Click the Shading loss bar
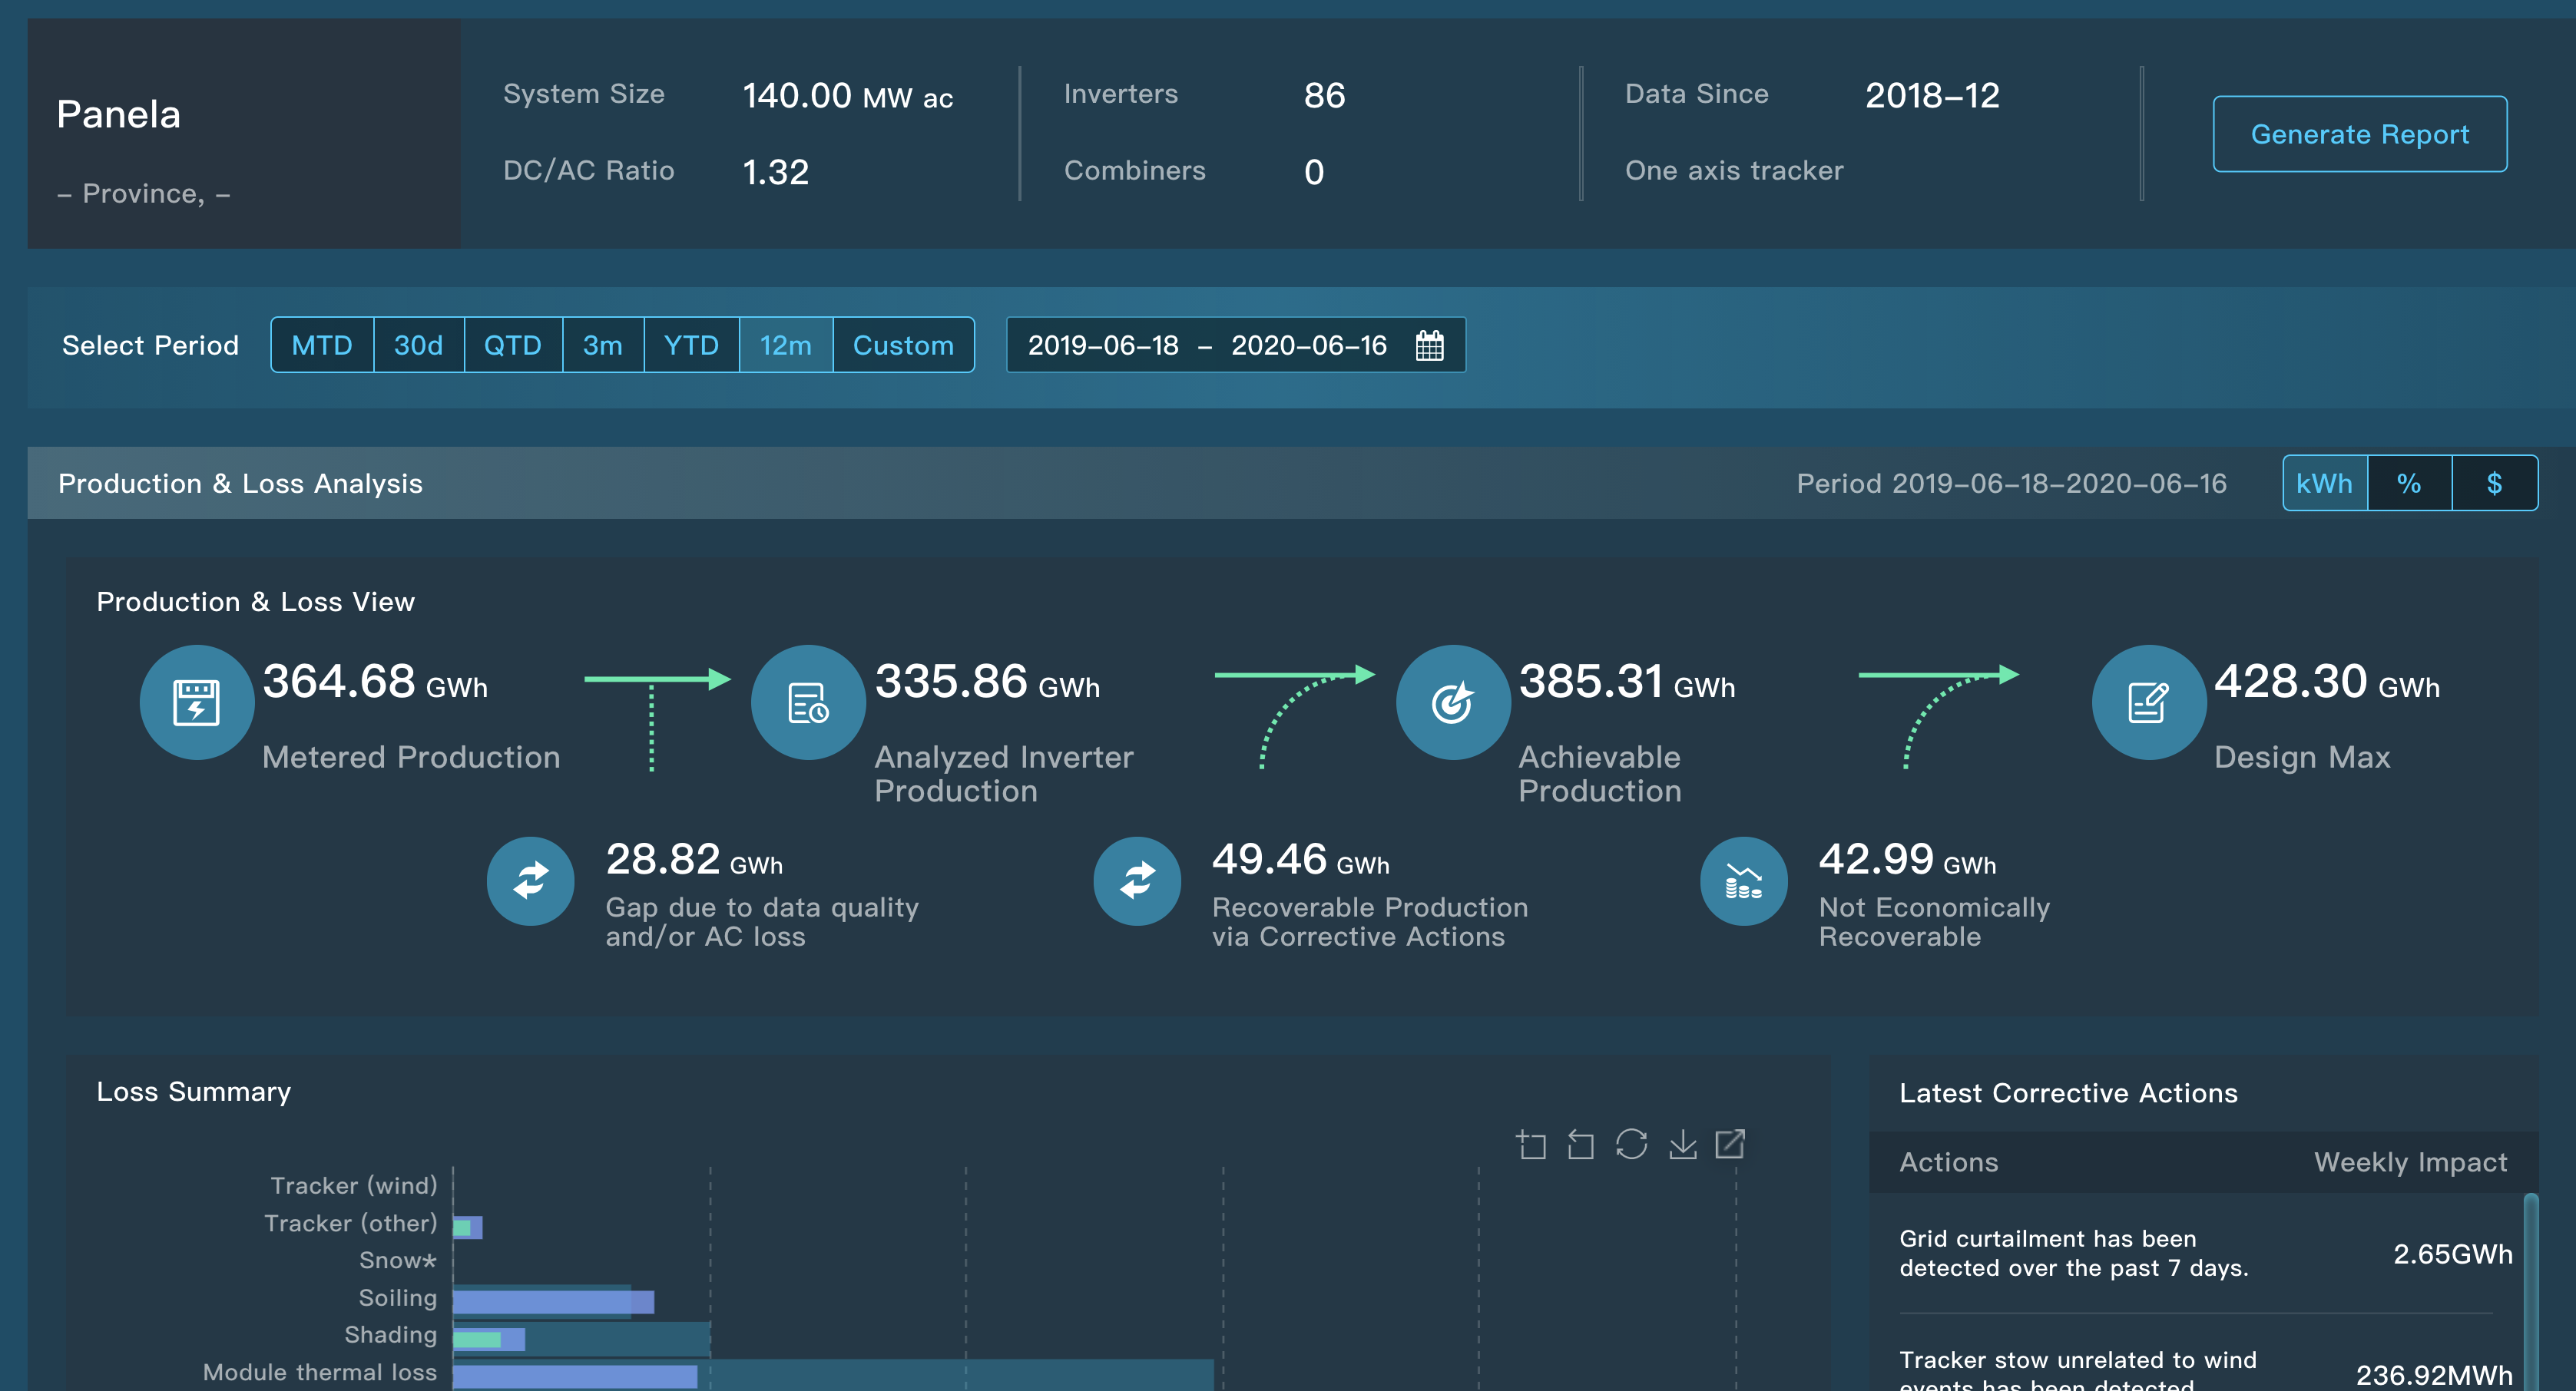Screen dimensions: 2576x1391 click(x=489, y=1339)
